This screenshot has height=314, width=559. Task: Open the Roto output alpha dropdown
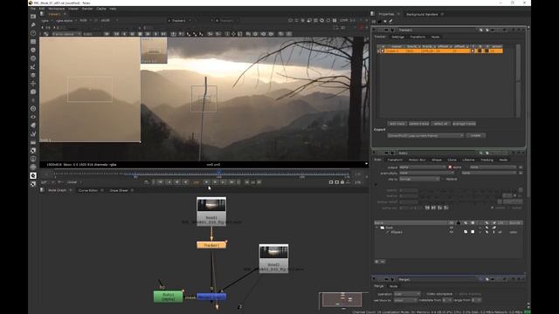click(x=422, y=167)
